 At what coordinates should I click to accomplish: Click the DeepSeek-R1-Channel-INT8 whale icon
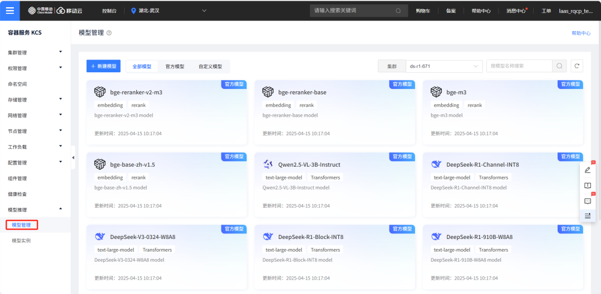[436, 165]
